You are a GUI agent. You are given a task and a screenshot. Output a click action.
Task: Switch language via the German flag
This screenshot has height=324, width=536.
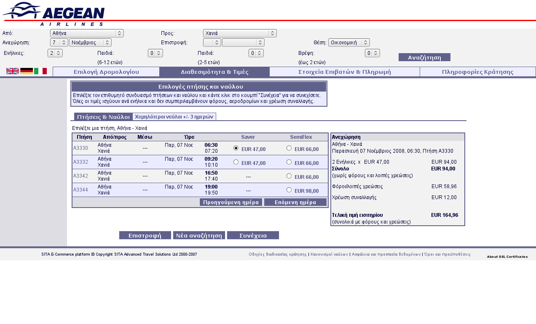click(x=27, y=71)
